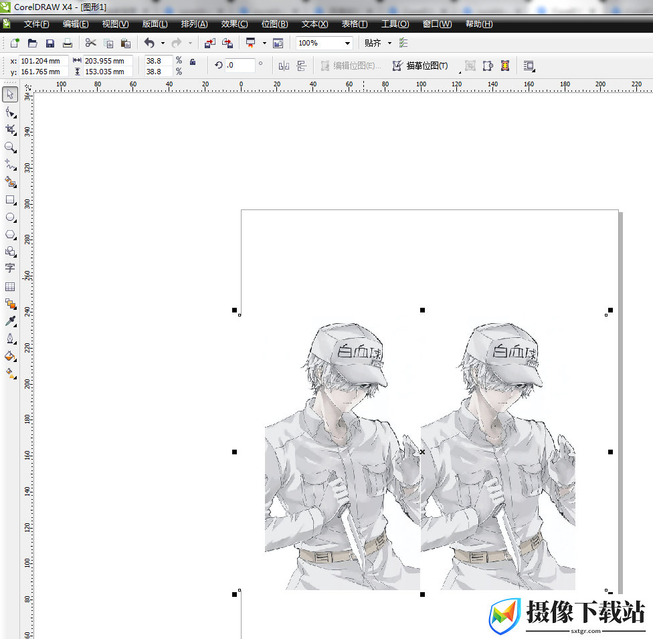This screenshot has width=653, height=639.
Task: Open the 表格(T) menu
Action: pos(355,24)
